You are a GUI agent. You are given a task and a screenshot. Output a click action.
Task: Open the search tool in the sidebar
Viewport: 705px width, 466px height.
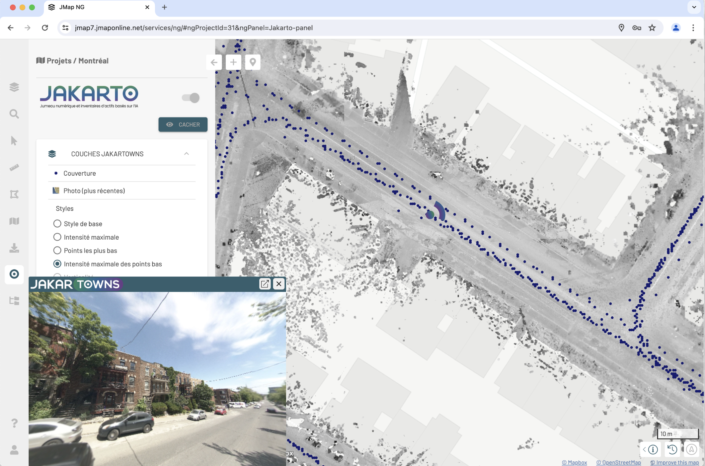point(14,114)
